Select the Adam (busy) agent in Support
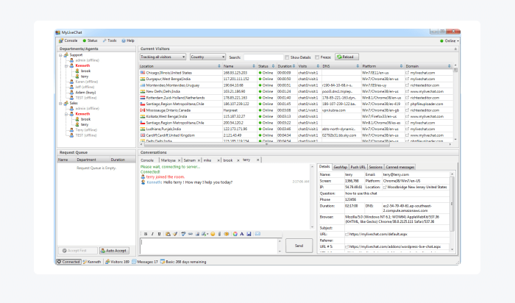Screen dimensions: 515x303 pyautogui.click(x=86, y=93)
